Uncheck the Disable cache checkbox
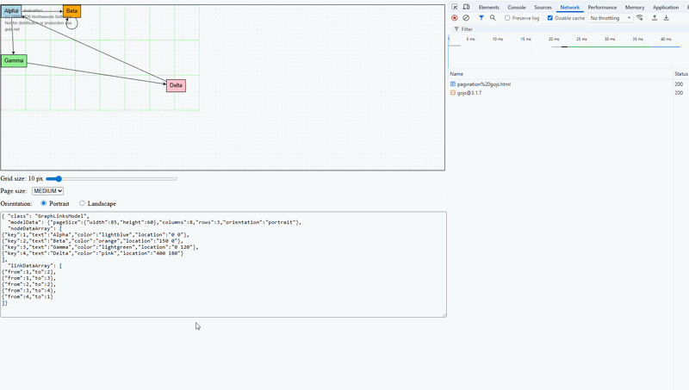689x390 pixels. [x=550, y=18]
